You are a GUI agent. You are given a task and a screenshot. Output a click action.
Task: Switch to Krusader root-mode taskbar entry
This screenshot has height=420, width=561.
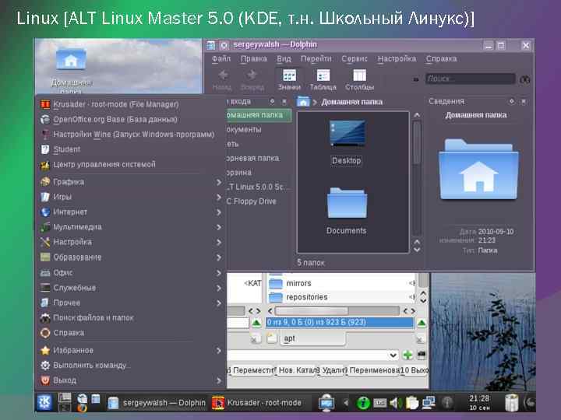(258, 403)
